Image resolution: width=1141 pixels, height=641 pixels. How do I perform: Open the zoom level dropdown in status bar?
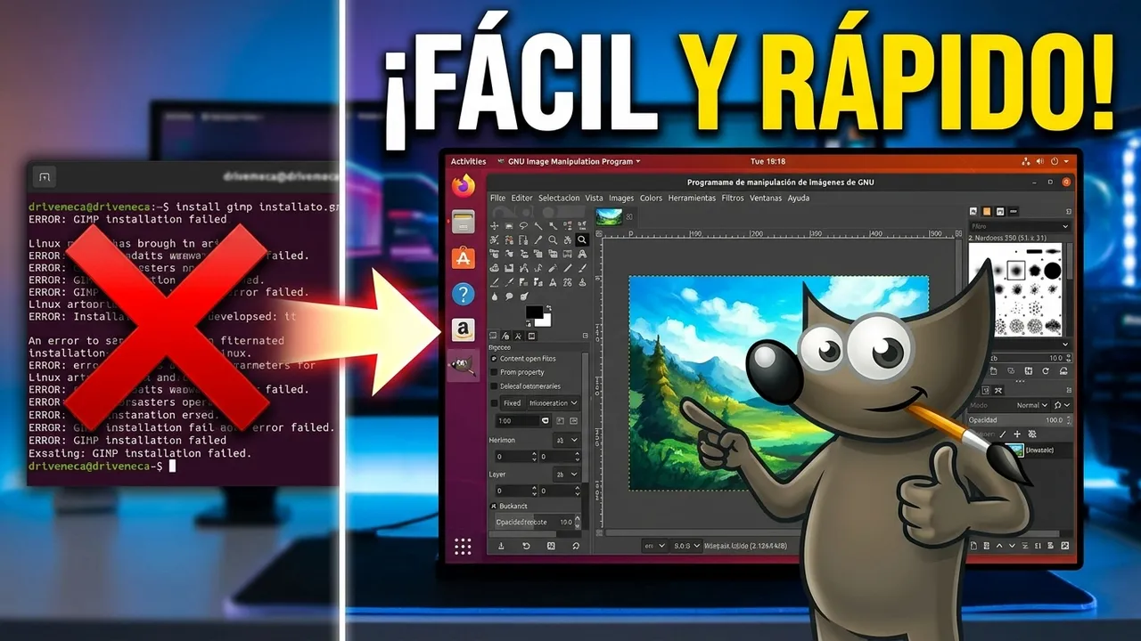pos(685,546)
